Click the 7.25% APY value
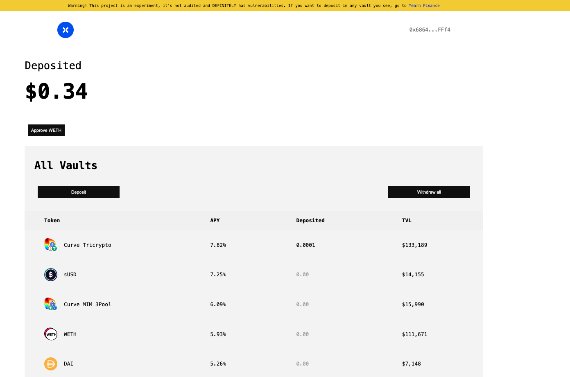Image resolution: width=570 pixels, height=377 pixels. coord(218,274)
